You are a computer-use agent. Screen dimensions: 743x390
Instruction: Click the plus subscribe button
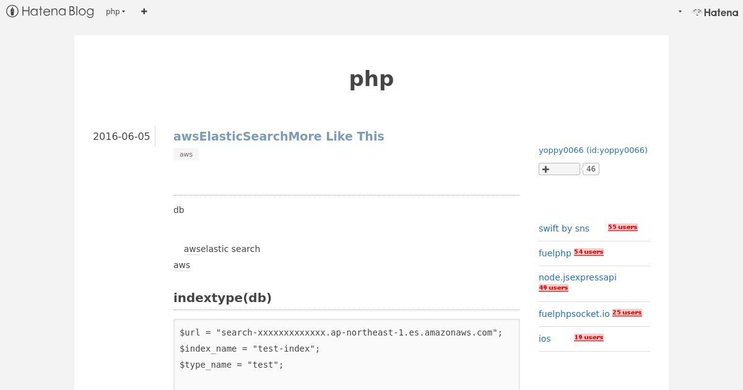point(559,169)
